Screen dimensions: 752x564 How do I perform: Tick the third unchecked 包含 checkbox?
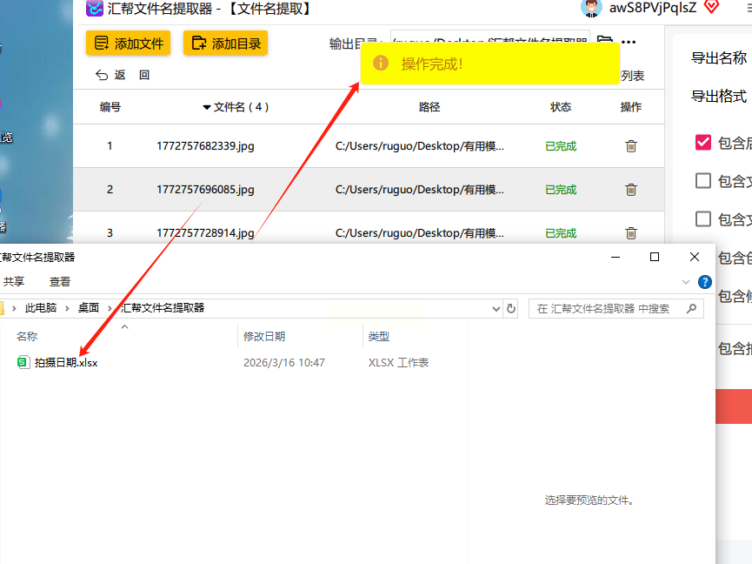pyautogui.click(x=703, y=218)
